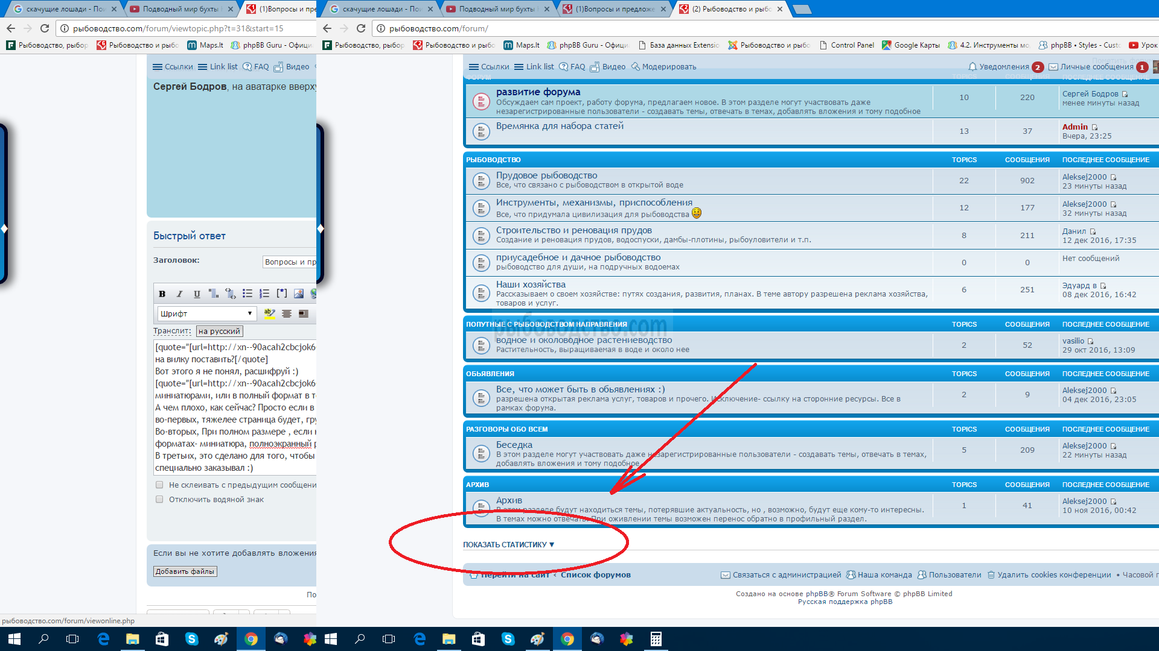Insert a numbered list in reply
Screen dimensions: 1159x651
click(264, 294)
